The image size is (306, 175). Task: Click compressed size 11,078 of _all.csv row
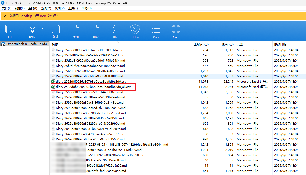click(203, 87)
